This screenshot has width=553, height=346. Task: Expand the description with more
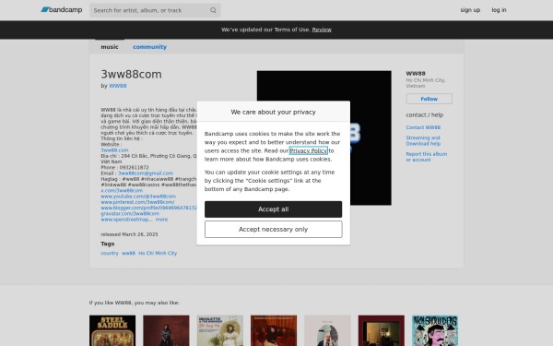(x=161, y=220)
